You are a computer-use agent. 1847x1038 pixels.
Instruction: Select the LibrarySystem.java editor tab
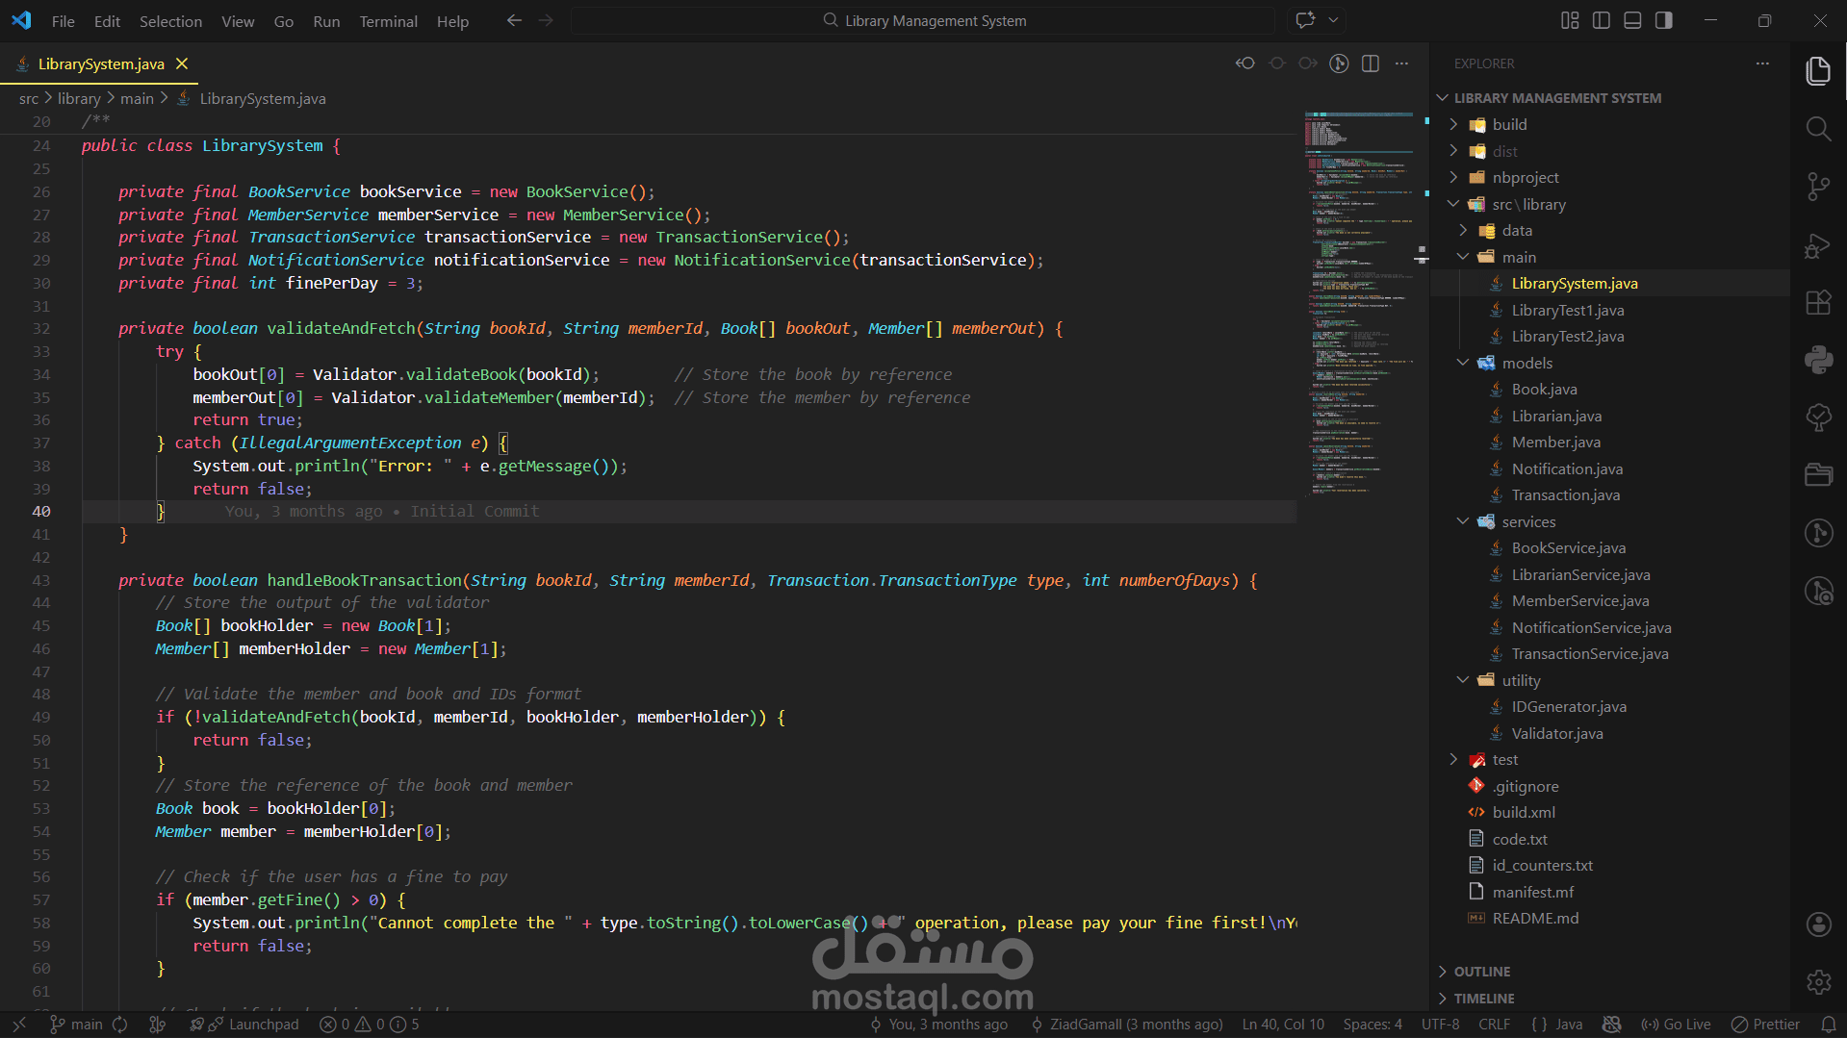point(101,63)
